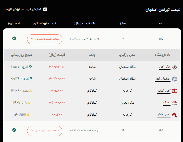Click the warning icon beside دیروز - ۱۳:۰۹
The image size is (183, 142).
(31, 91)
